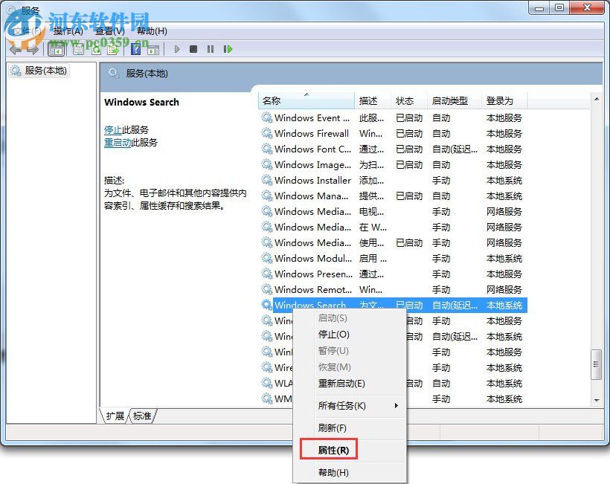
Task: Click the pause service icon
Action: tap(211, 49)
